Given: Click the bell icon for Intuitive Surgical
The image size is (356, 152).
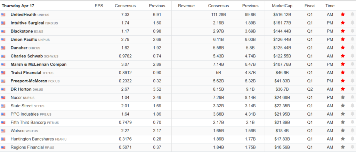Looking at the screenshot, I should coord(353,23).
